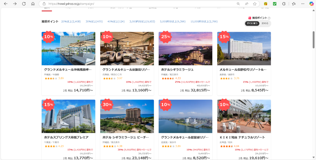The image size is (316, 160).
Task: Click the 獲得ポイント help question mark icon
Action: [269, 18]
